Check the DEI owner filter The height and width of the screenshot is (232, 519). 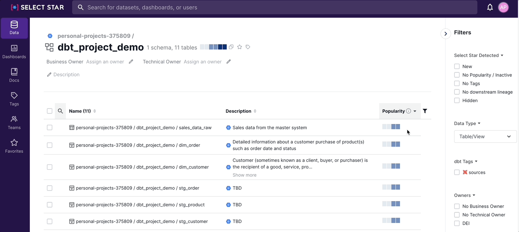(x=457, y=223)
